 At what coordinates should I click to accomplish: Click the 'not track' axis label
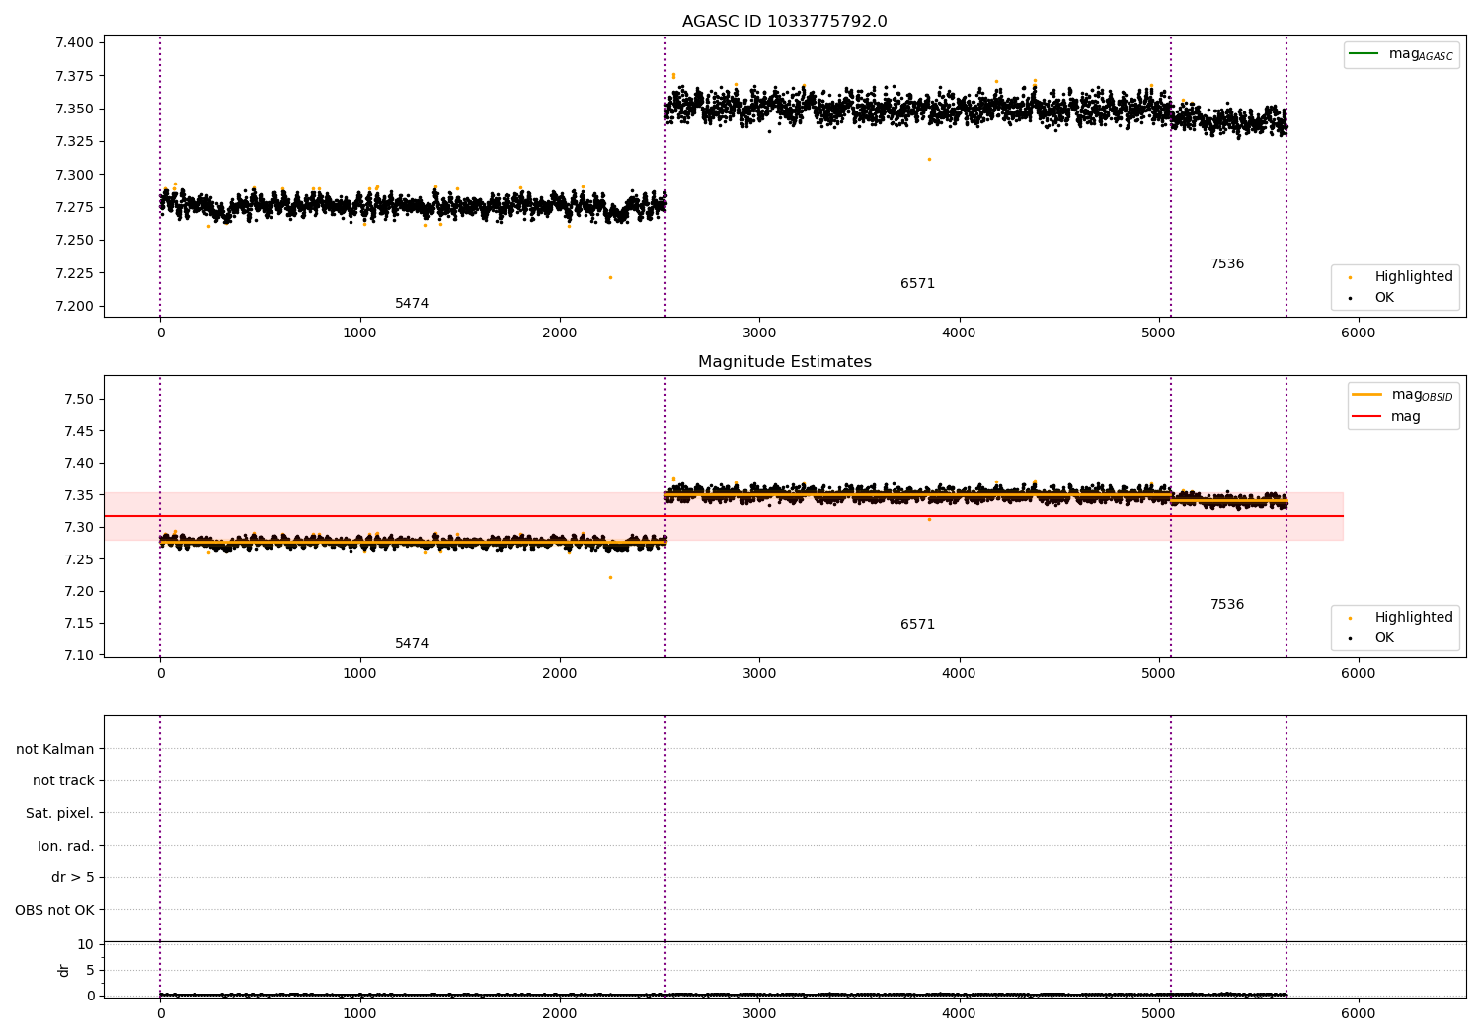[63, 780]
